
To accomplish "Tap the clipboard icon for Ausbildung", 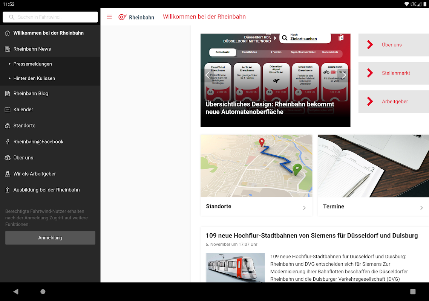I will coord(8,190).
